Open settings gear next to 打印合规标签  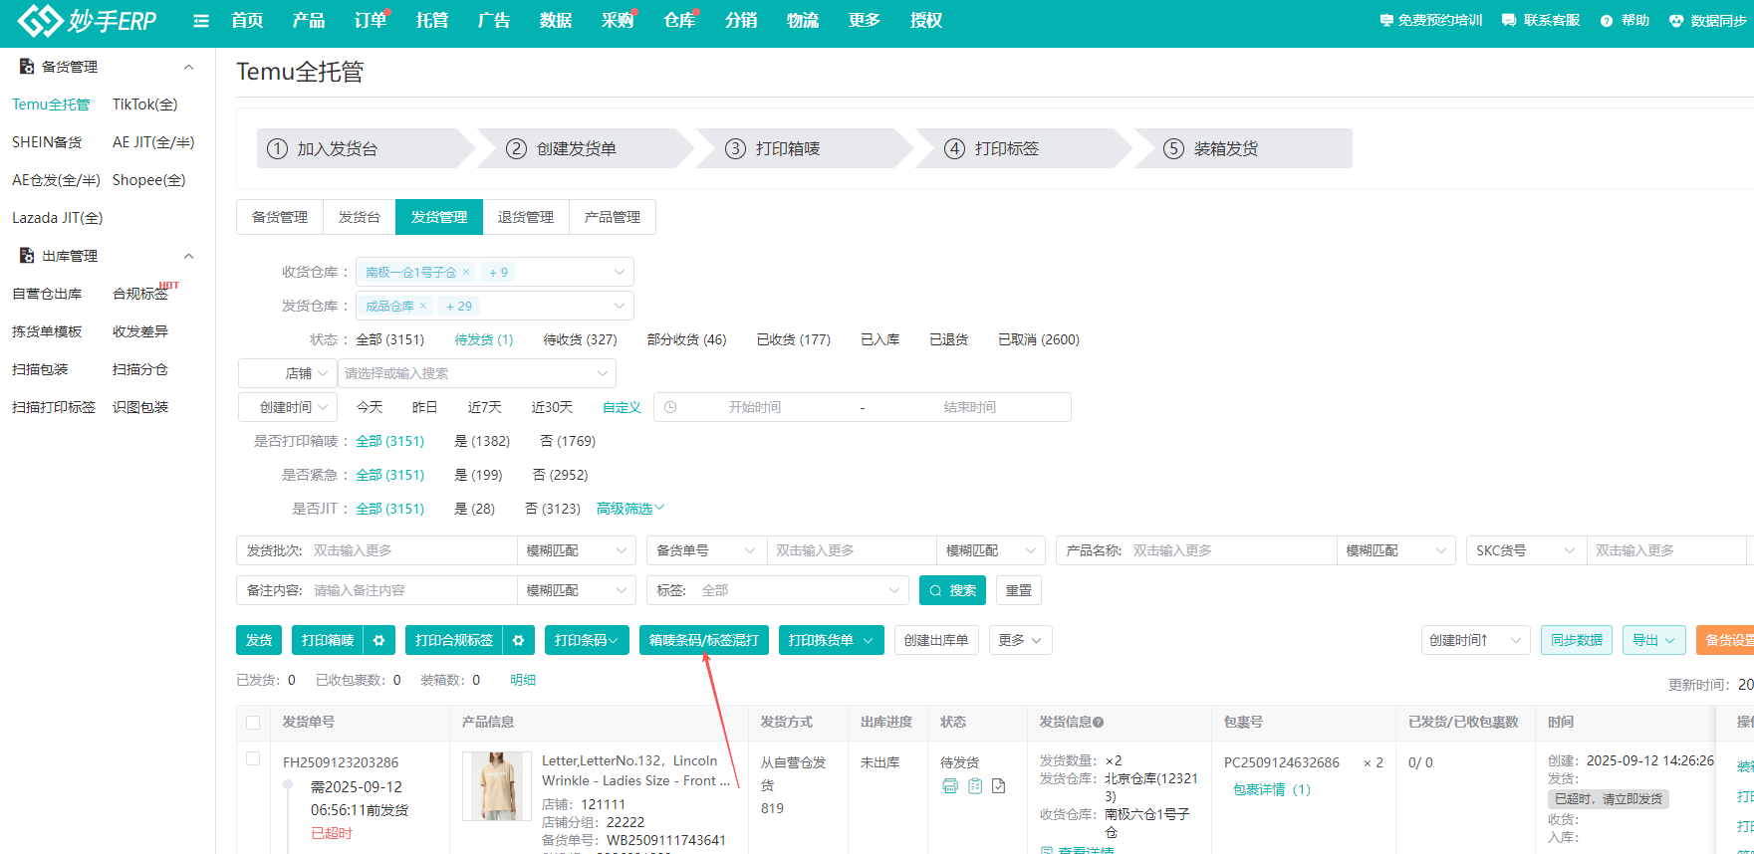[x=518, y=640]
